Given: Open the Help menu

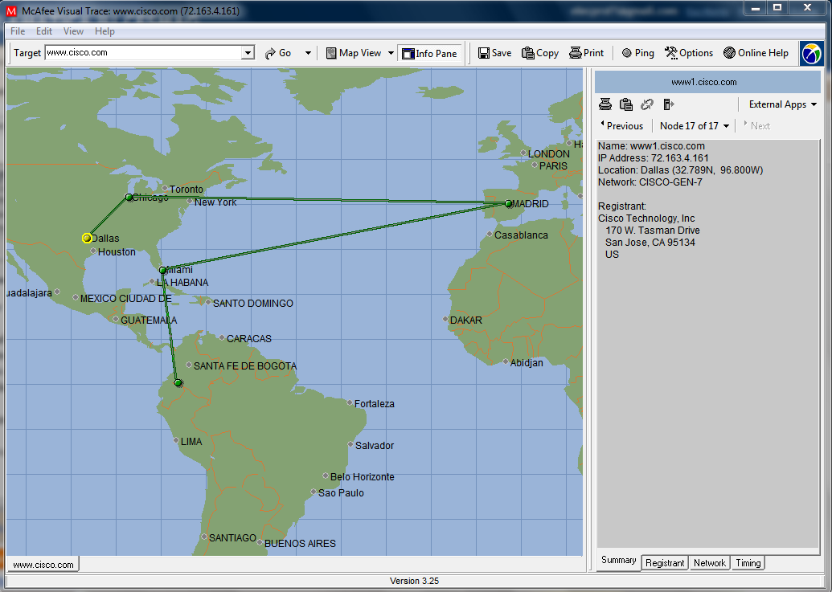Looking at the screenshot, I should 105,31.
